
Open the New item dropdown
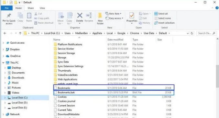[x=113, y=14]
